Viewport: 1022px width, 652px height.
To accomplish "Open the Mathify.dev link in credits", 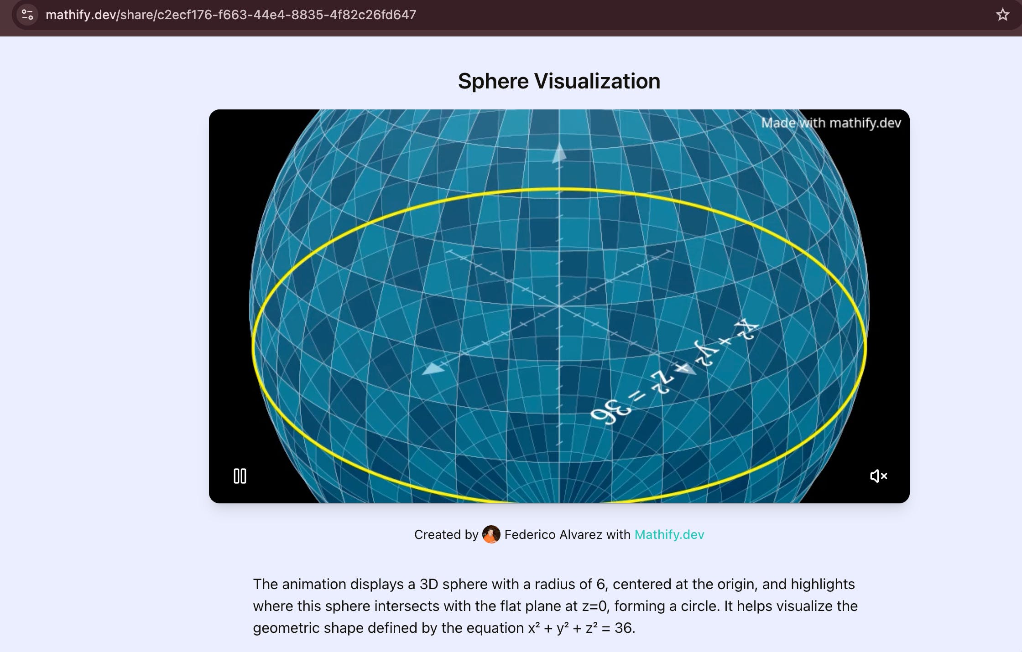I will (669, 534).
